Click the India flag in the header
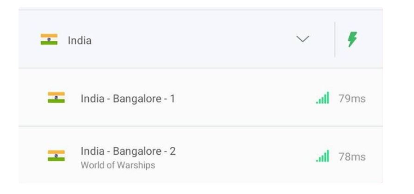The height and width of the screenshot is (194, 414). 49,39
